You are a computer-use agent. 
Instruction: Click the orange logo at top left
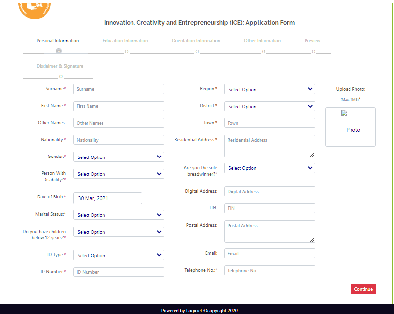35,9
